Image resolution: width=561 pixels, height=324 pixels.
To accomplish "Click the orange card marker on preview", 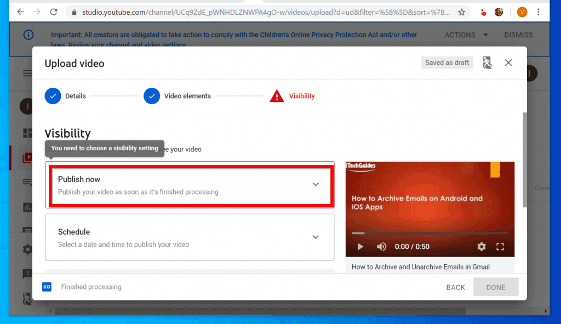I will pyautogui.click(x=495, y=169).
